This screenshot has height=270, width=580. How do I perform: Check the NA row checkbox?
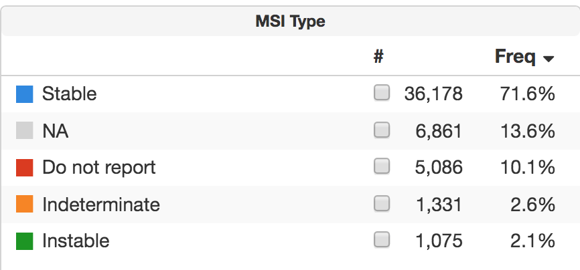382,130
